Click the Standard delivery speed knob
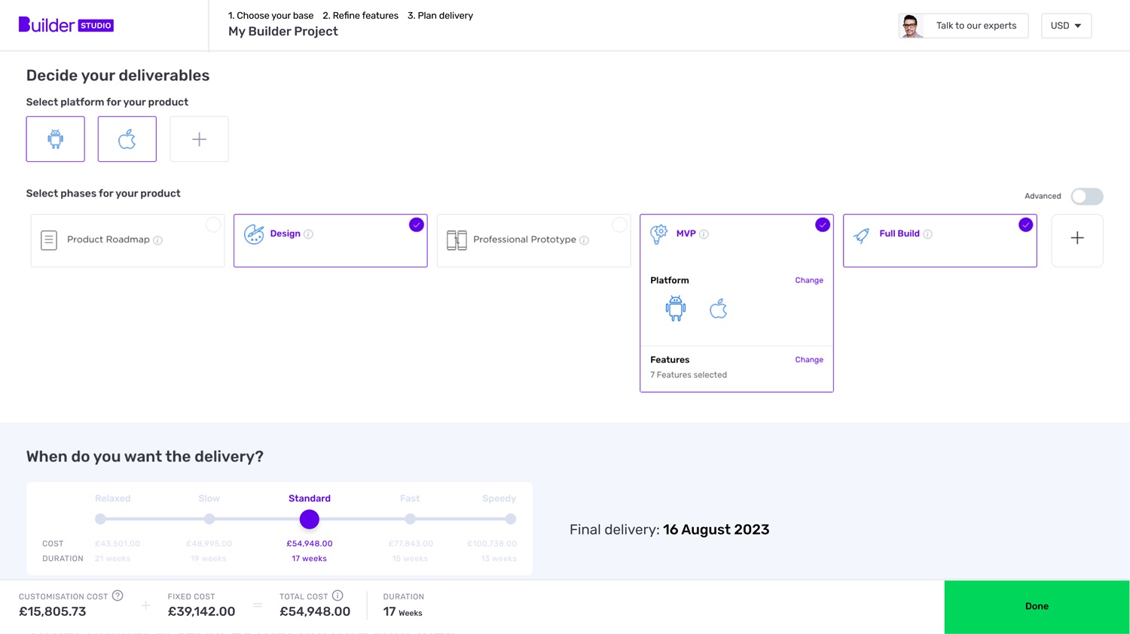The image size is (1130, 634). [309, 519]
